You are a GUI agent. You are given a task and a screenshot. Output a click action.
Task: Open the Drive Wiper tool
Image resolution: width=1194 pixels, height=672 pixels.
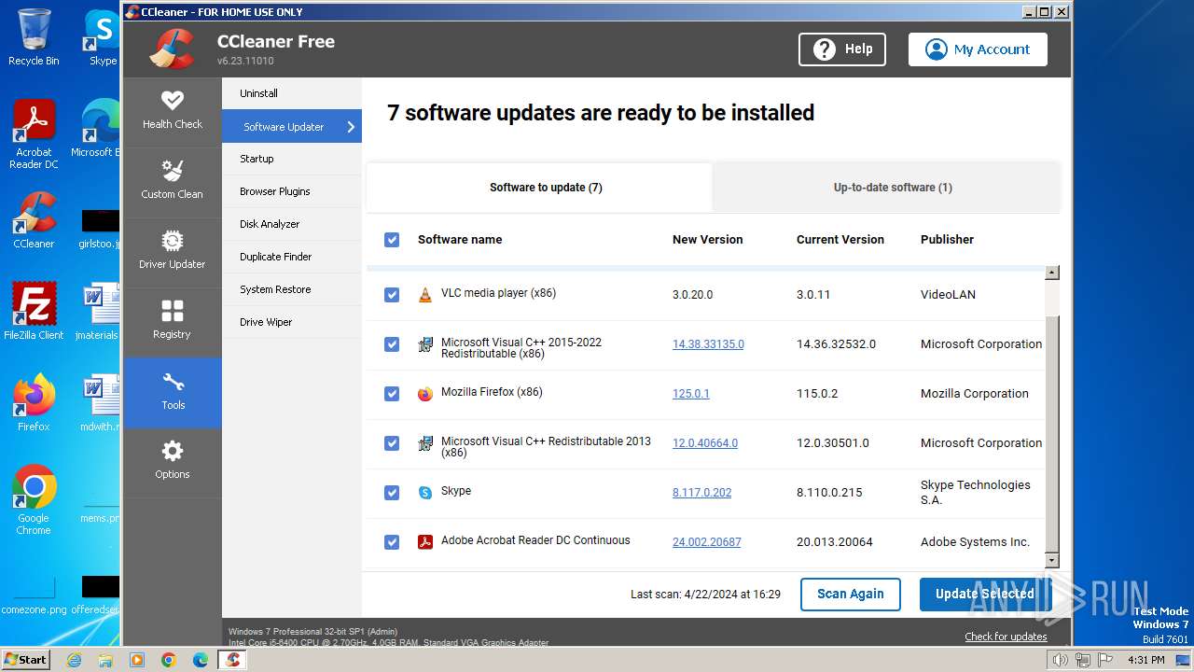(x=292, y=322)
